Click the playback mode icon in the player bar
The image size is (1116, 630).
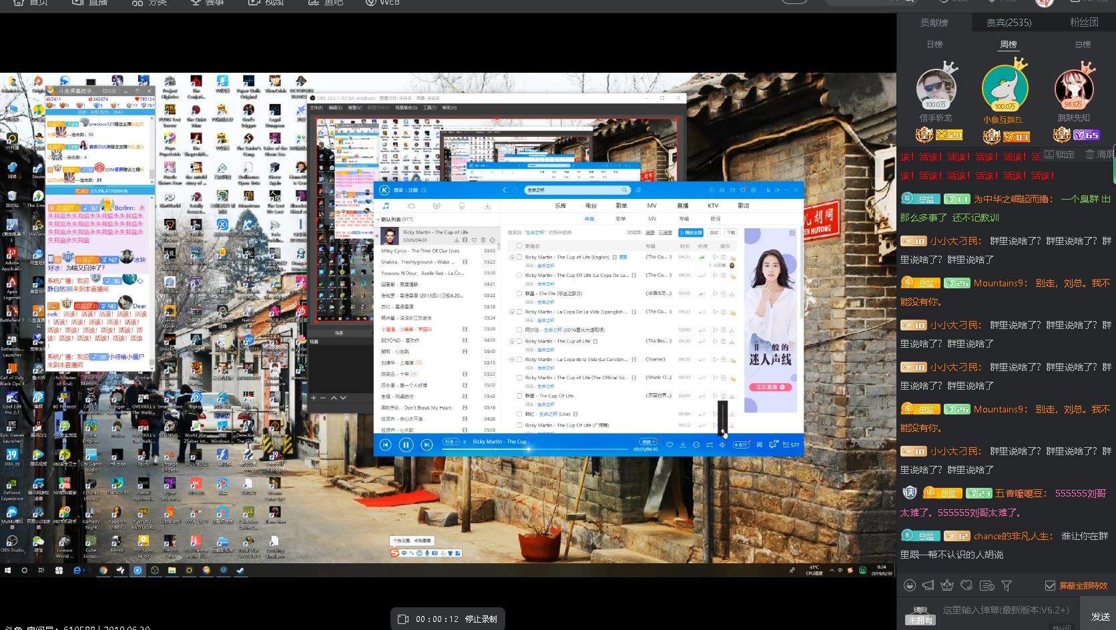click(709, 444)
